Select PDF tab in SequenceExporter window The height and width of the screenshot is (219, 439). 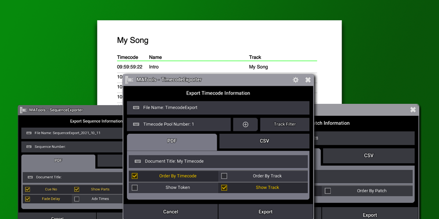point(58,161)
